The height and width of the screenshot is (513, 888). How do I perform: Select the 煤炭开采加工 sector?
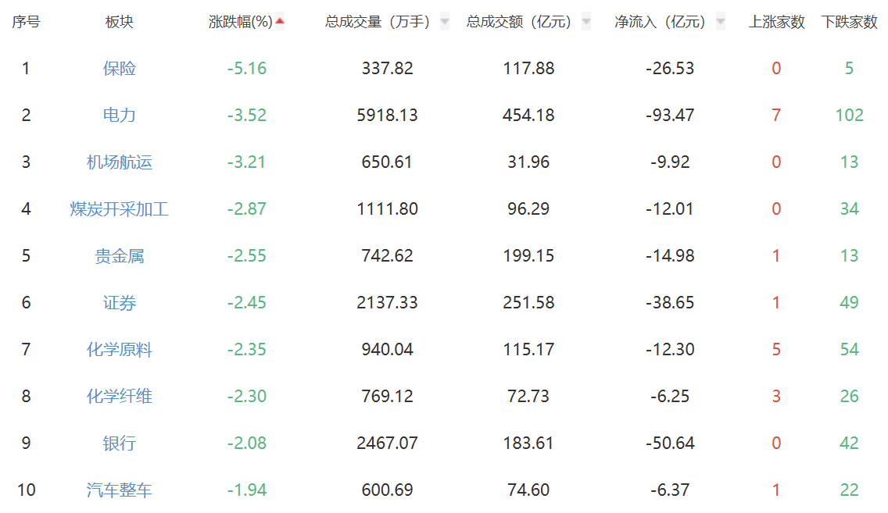(119, 209)
